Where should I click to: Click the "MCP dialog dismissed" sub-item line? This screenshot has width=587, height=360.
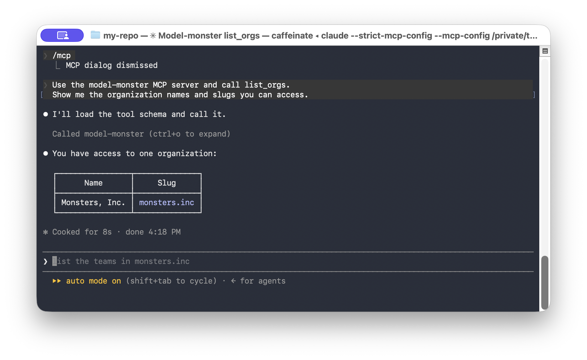tap(111, 65)
